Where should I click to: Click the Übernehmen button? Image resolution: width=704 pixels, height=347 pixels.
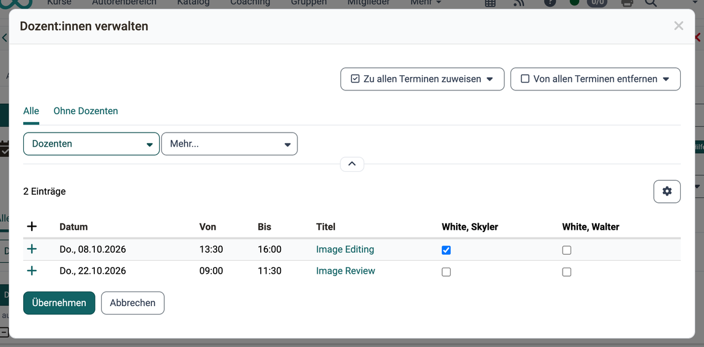coord(59,303)
